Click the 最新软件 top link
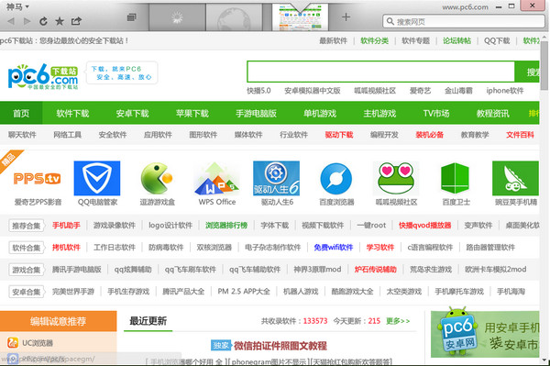550x366 pixels. coord(334,40)
